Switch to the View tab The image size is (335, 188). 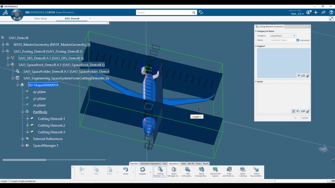click(184, 164)
